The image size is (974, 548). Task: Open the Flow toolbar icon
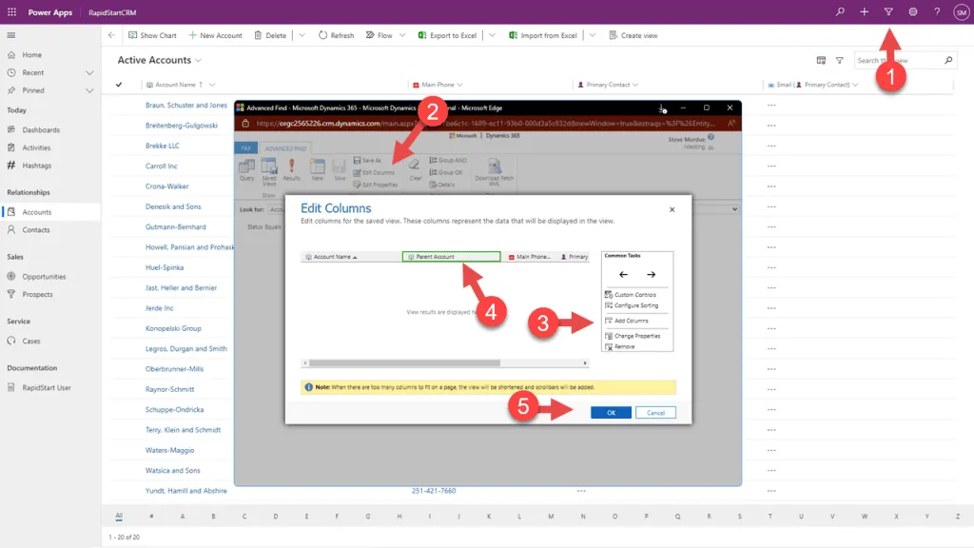(x=386, y=35)
